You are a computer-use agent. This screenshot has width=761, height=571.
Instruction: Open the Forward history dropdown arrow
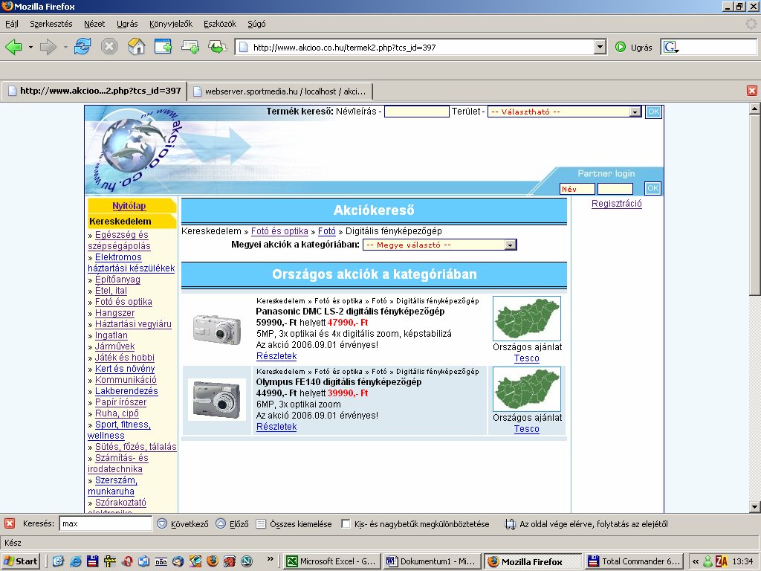tap(65, 47)
